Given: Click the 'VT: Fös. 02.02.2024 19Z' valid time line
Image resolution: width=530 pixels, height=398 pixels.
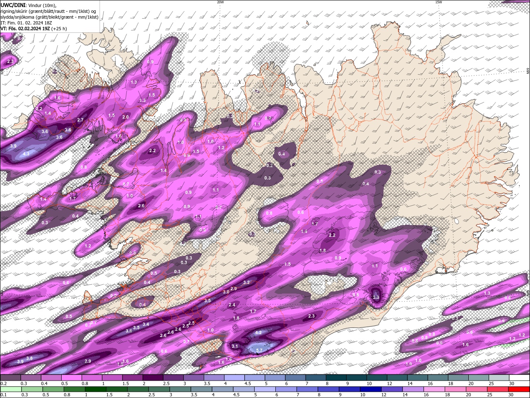Looking at the screenshot, I should tap(34, 29).
